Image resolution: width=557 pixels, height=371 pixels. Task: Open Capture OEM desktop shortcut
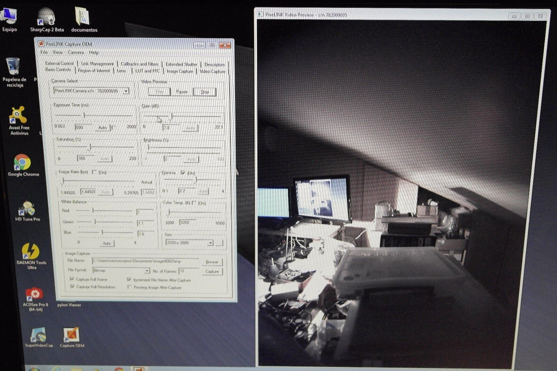[72, 337]
